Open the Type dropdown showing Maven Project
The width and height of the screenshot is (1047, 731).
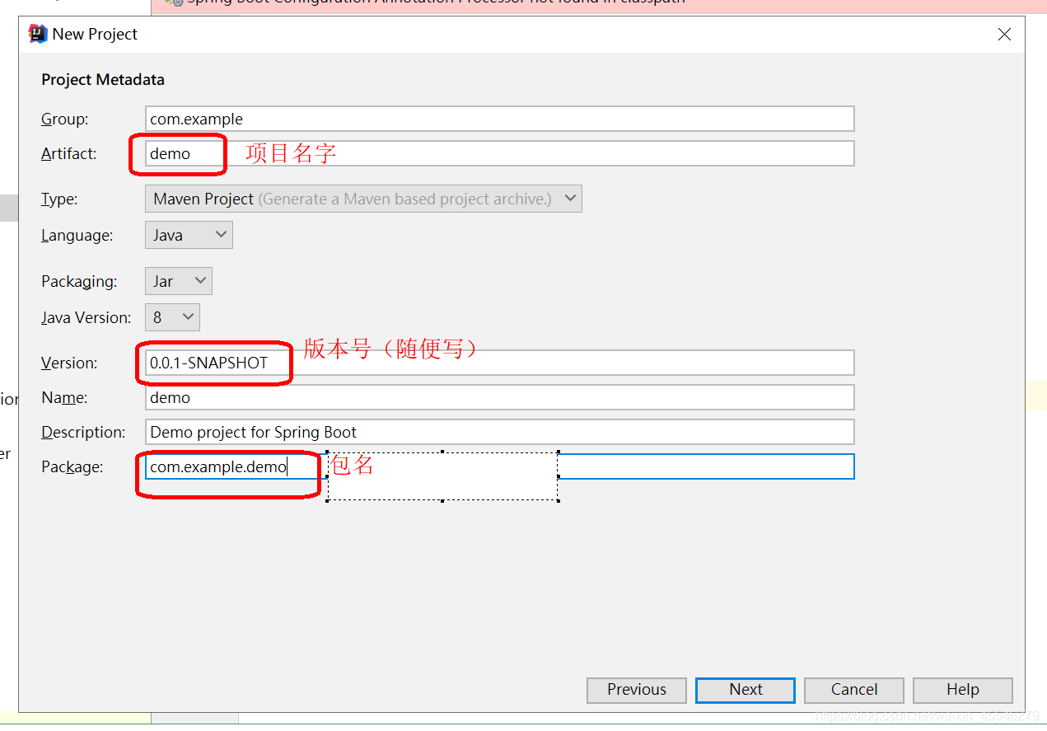point(363,199)
